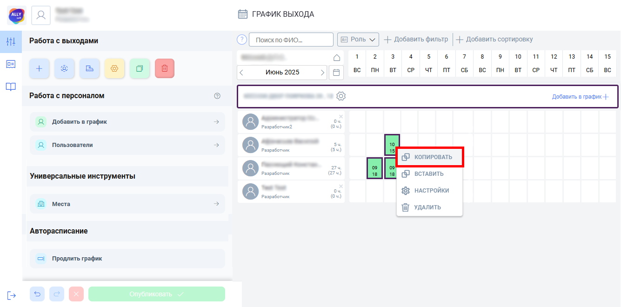The width and height of the screenshot is (621, 307).
Task: Click the Добавить фильтр button
Action: [x=416, y=40]
